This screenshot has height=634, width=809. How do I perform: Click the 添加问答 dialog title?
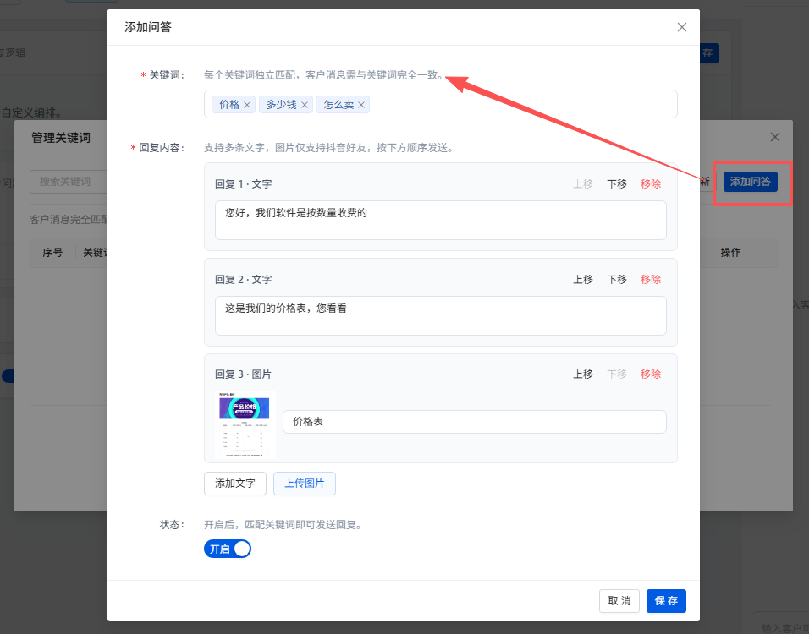point(148,27)
